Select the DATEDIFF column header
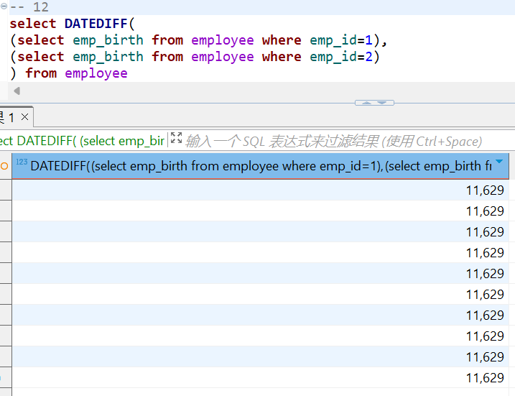The width and height of the screenshot is (515, 396). click(259, 166)
